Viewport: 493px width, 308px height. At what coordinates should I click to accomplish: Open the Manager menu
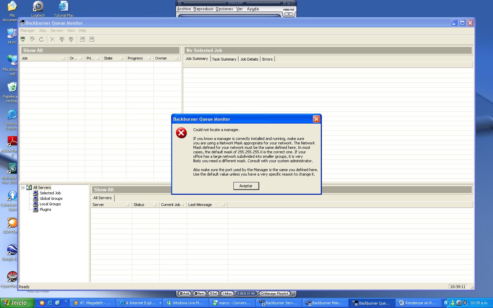pyautogui.click(x=27, y=30)
